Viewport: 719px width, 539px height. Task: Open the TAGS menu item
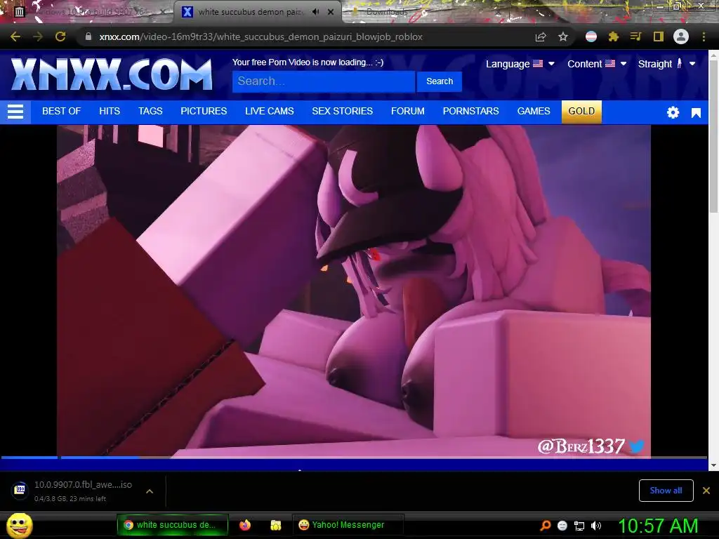click(150, 112)
